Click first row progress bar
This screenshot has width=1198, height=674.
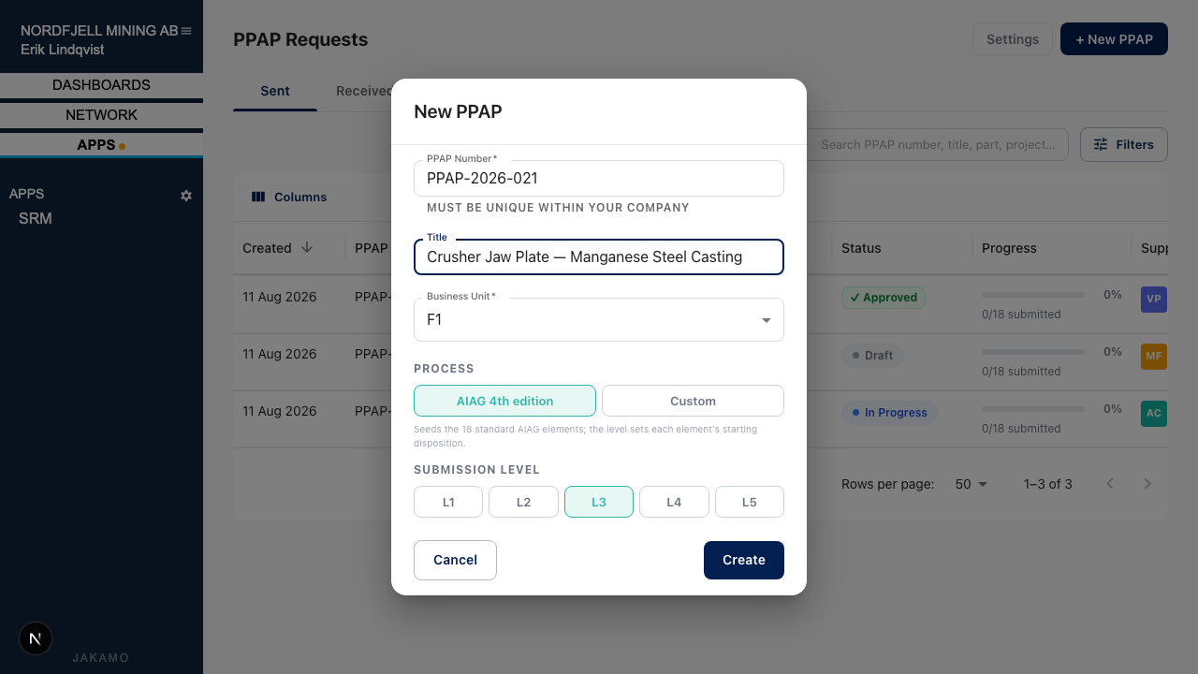(x=1033, y=295)
